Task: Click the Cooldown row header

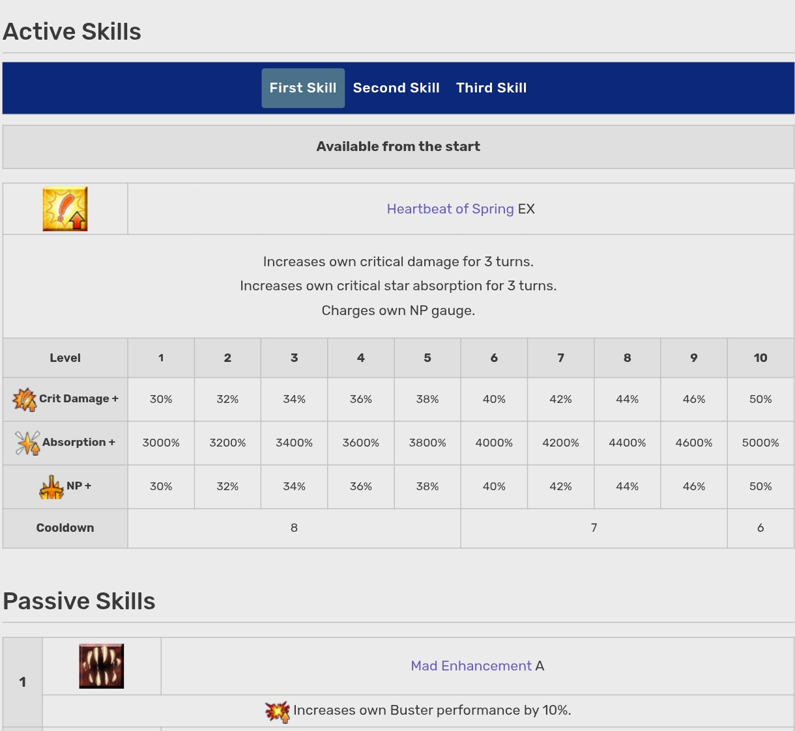Action: point(65,528)
